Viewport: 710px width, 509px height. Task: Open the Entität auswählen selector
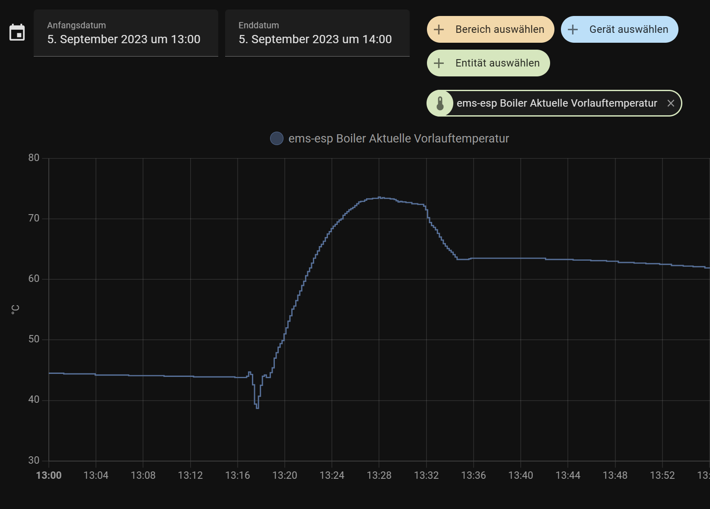click(488, 63)
